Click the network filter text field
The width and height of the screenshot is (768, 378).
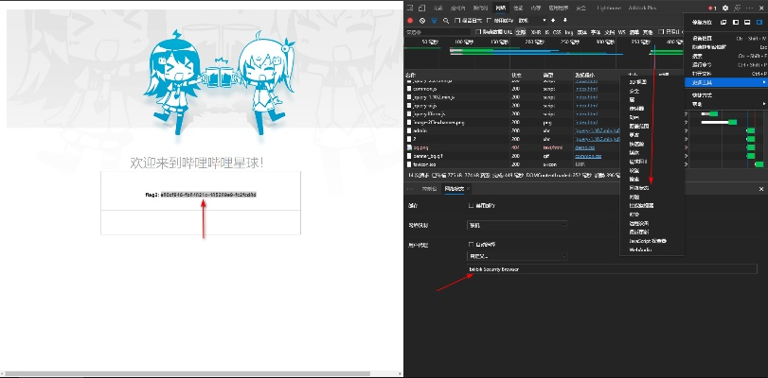pyautogui.click(x=438, y=32)
